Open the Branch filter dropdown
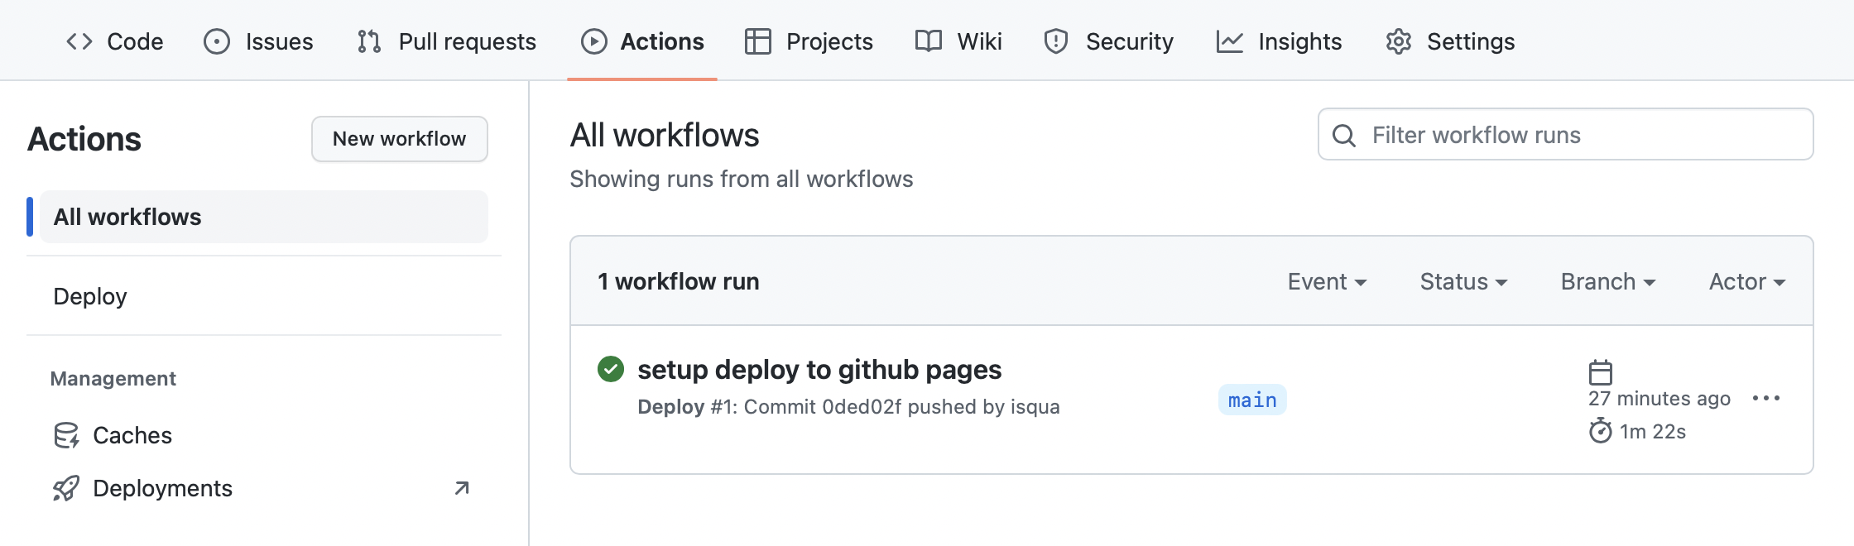1854x546 pixels. click(x=1608, y=282)
